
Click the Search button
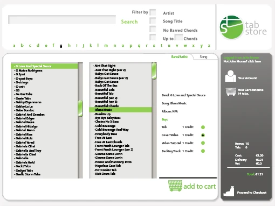coord(129,22)
